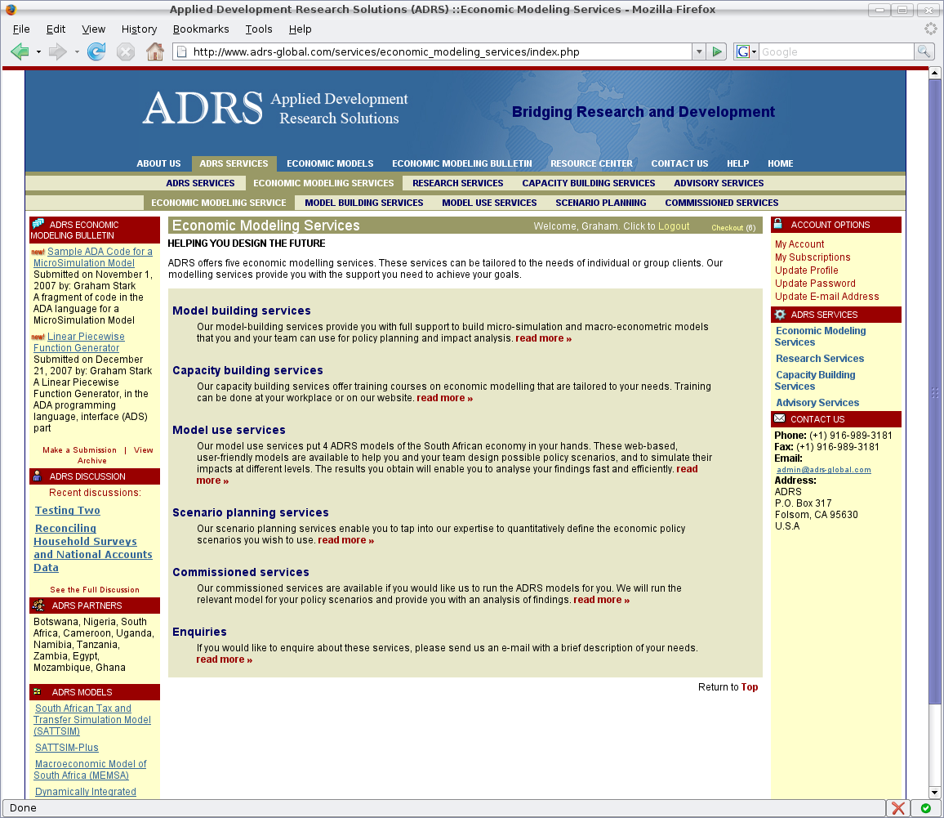
Task: Click the Logout link
Action: pyautogui.click(x=674, y=226)
